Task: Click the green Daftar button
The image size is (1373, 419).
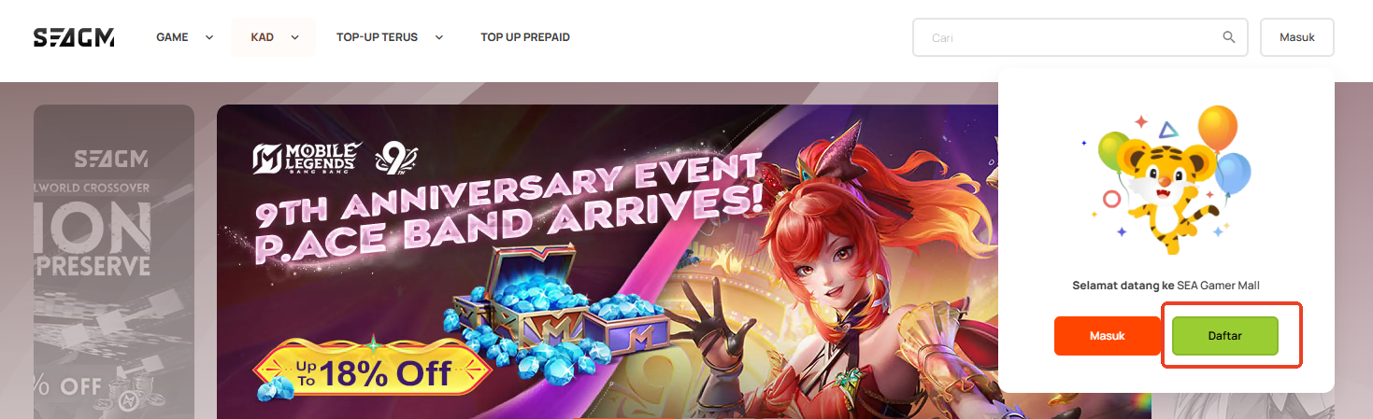Action: pyautogui.click(x=1224, y=336)
